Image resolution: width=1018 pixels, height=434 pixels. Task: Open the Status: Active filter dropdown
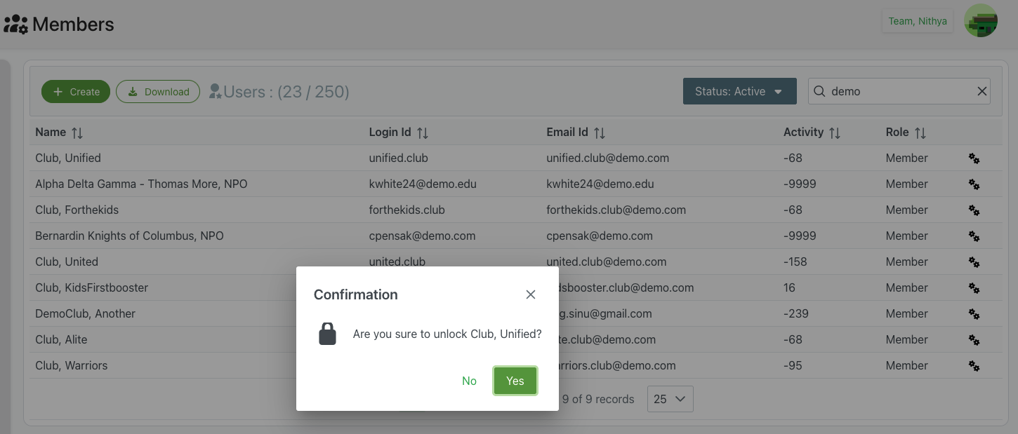739,91
